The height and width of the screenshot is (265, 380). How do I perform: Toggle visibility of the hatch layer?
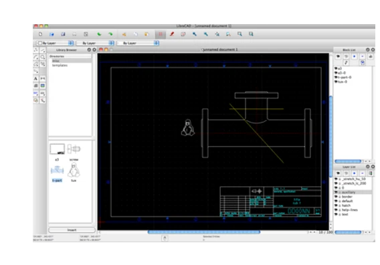(x=336, y=205)
